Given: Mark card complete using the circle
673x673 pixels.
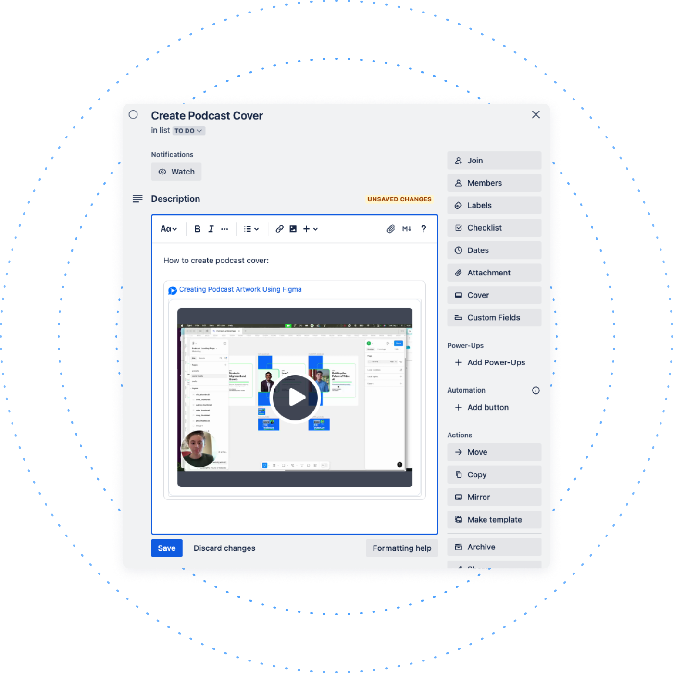Looking at the screenshot, I should [134, 115].
